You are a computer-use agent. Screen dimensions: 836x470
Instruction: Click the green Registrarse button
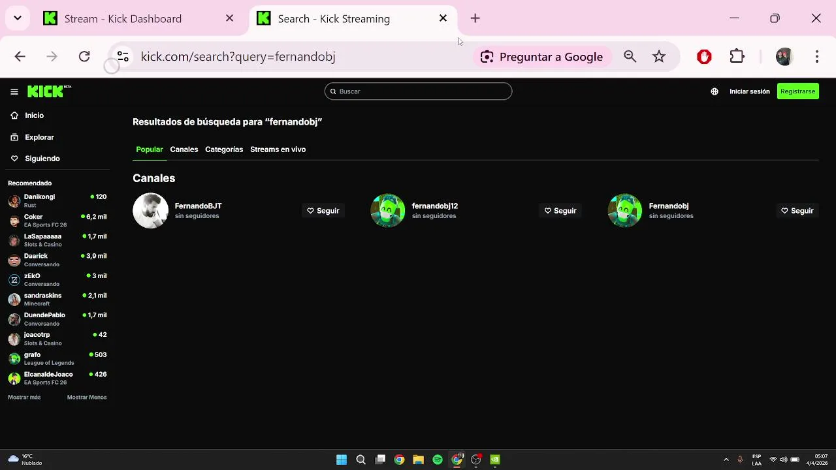(x=798, y=91)
